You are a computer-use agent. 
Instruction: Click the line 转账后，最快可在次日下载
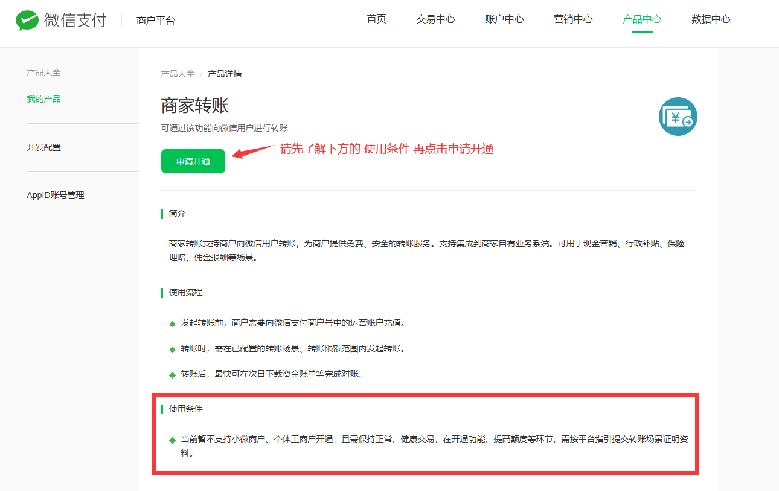click(272, 374)
